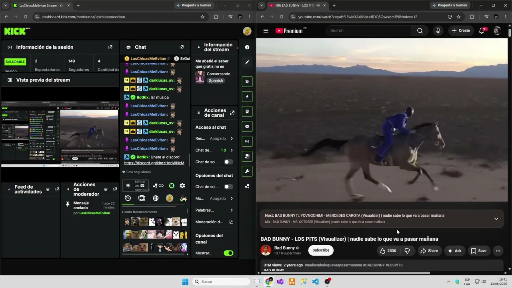Toggle the lightning activity widget icon in the sidebar
Viewport: 512px width, 288px height.
click(x=247, y=96)
